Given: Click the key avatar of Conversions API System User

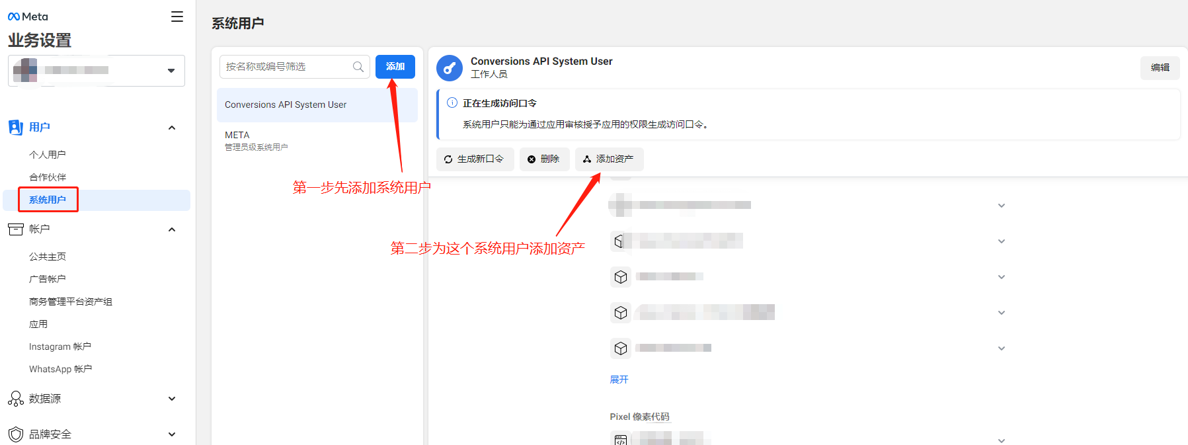Looking at the screenshot, I should pos(450,67).
